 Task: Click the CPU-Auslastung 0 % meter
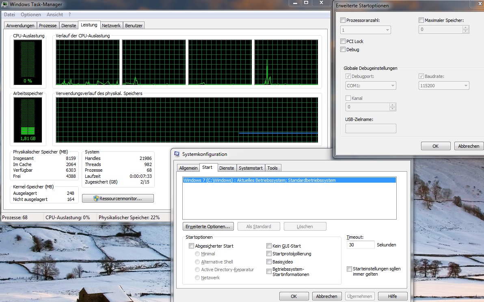28,63
